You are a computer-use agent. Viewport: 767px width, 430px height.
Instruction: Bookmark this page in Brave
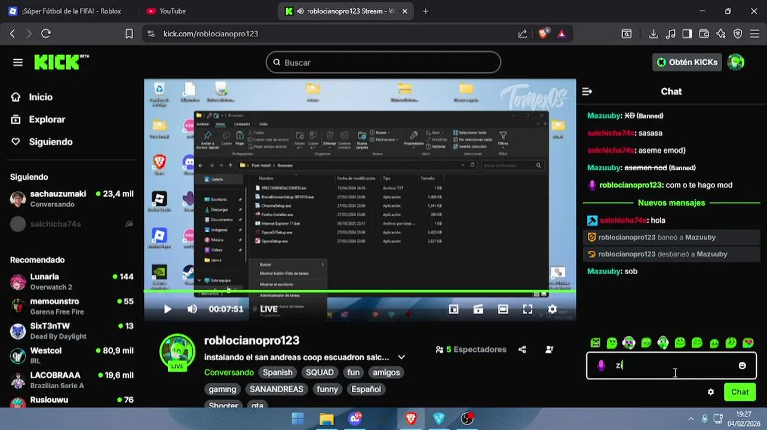click(129, 33)
